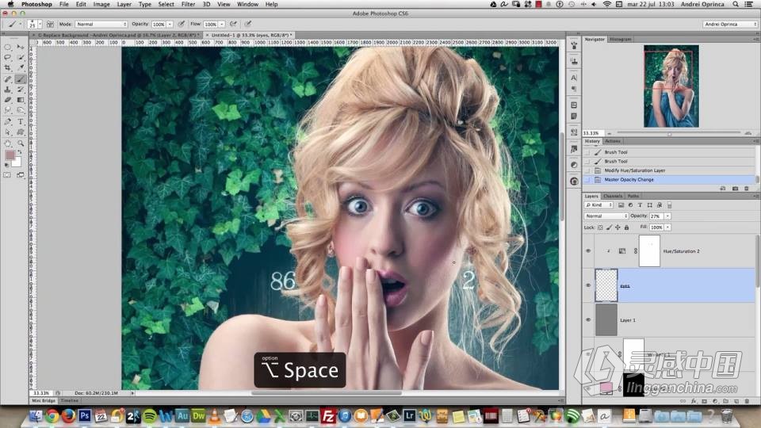Create new snapshot in History panel

[x=735, y=189]
